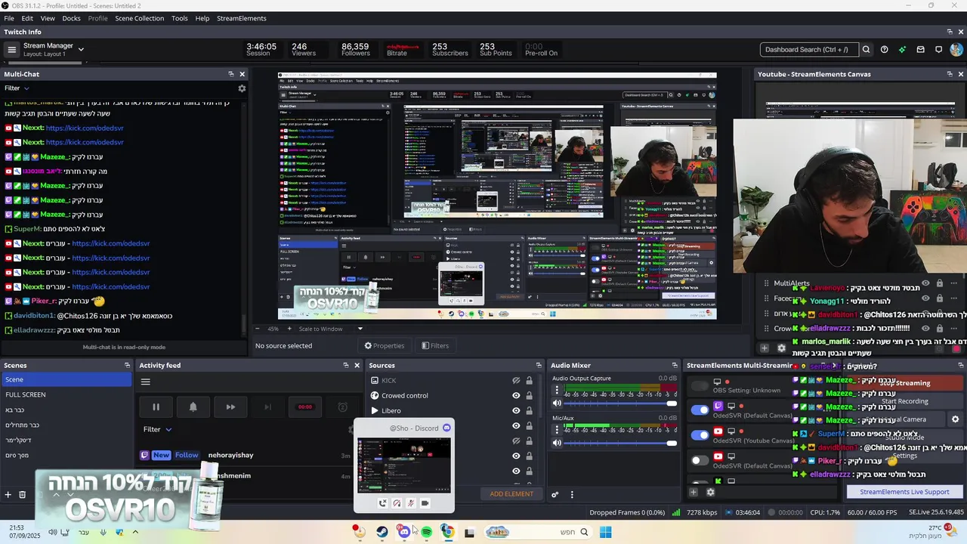Viewport: 967px width, 544px height.
Task: Open Activity feed Filter dropdown
Action: tap(157, 429)
